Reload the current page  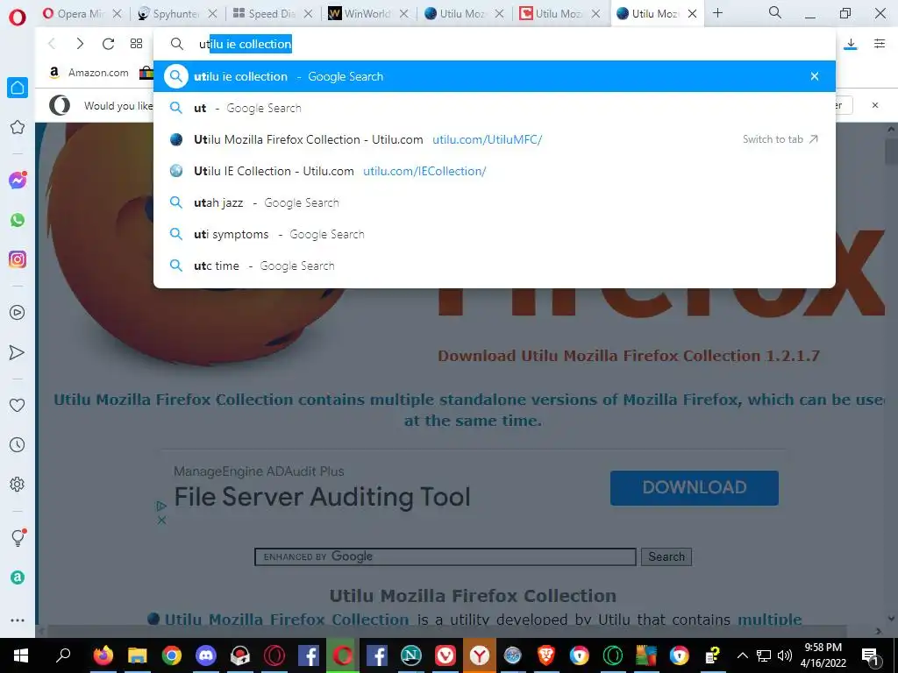(108, 44)
